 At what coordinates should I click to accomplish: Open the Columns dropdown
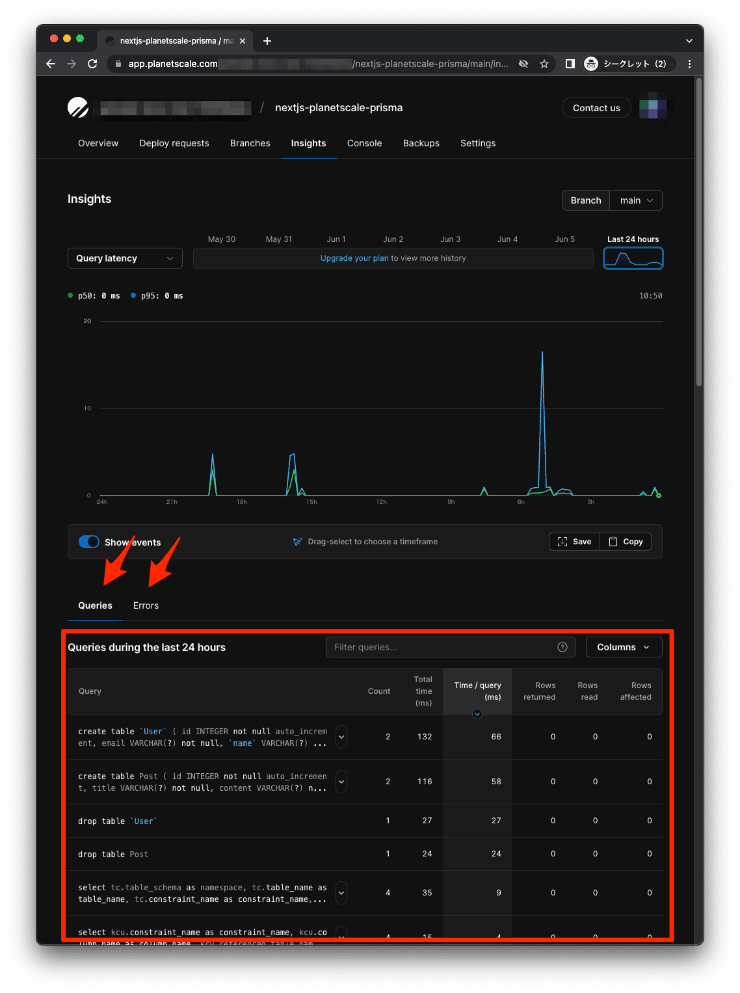(x=624, y=647)
